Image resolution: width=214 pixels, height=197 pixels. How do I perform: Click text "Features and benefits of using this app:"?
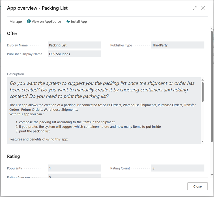coord(39,139)
